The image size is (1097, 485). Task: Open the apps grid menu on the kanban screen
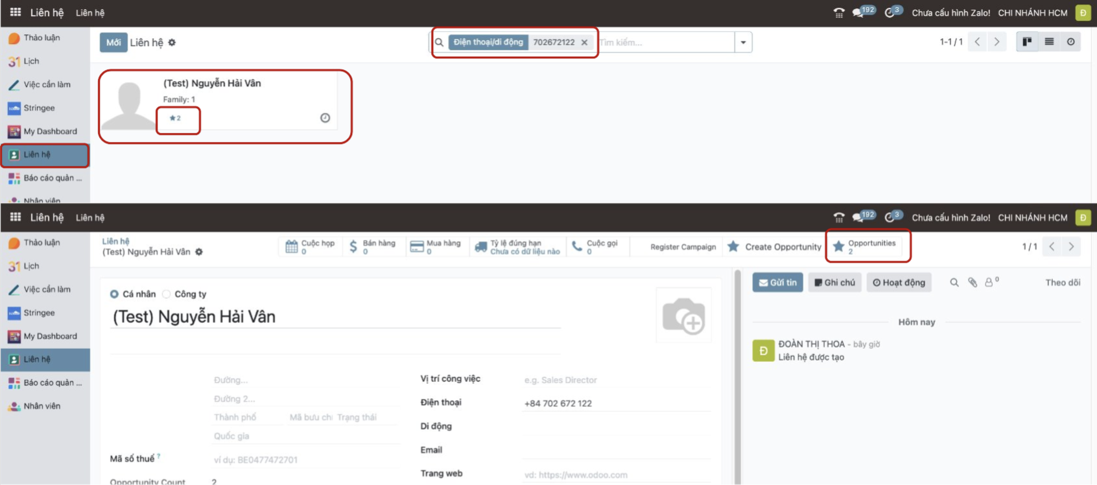click(16, 12)
